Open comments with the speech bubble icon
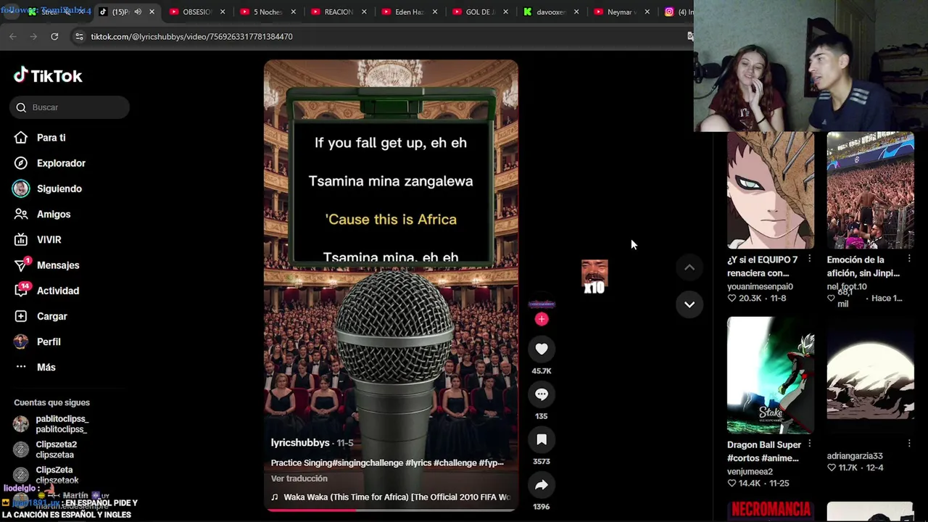 tap(542, 394)
